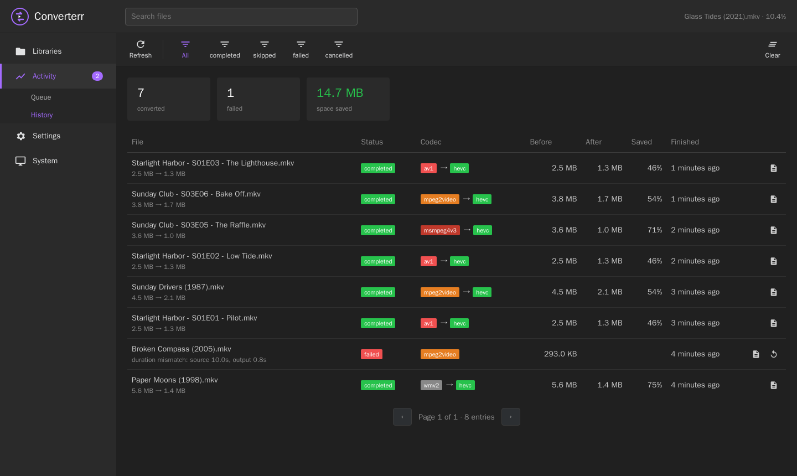Refresh the history list
The image size is (797, 476).
coord(141,49)
